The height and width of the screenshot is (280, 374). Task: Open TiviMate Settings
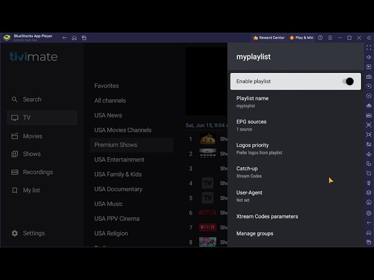coord(42,233)
